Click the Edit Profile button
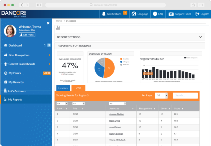 pyautogui.click(x=27, y=35)
